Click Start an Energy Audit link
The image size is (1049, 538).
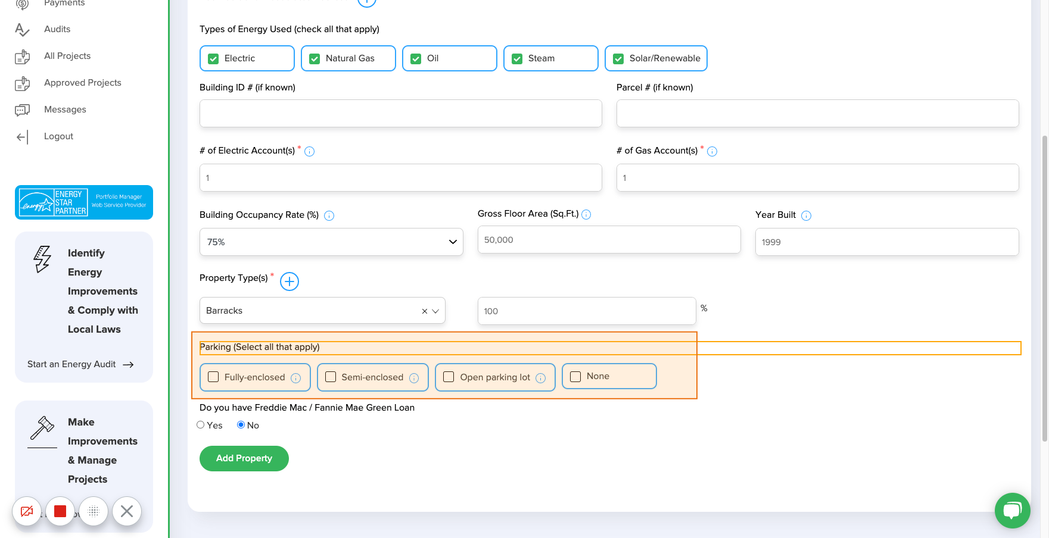(x=71, y=364)
